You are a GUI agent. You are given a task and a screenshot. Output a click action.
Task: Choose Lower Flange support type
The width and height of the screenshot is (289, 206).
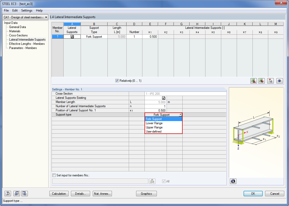(163, 123)
